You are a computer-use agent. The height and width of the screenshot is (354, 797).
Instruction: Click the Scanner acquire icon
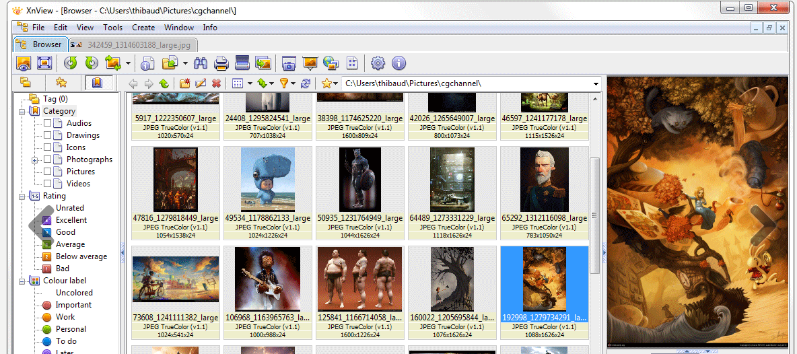tap(242, 63)
